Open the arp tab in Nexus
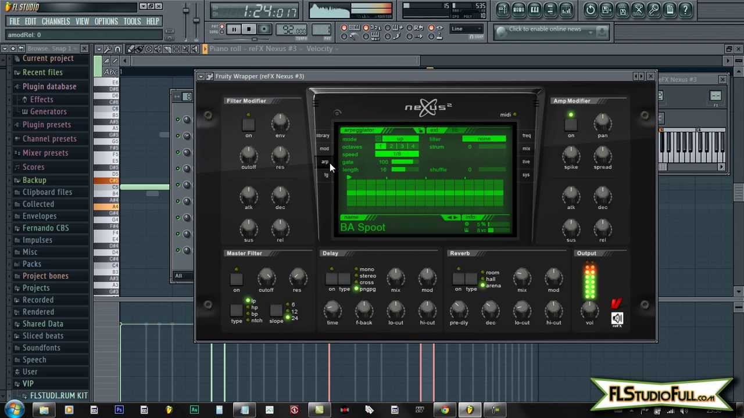Image resolution: width=744 pixels, height=418 pixels. [324, 162]
